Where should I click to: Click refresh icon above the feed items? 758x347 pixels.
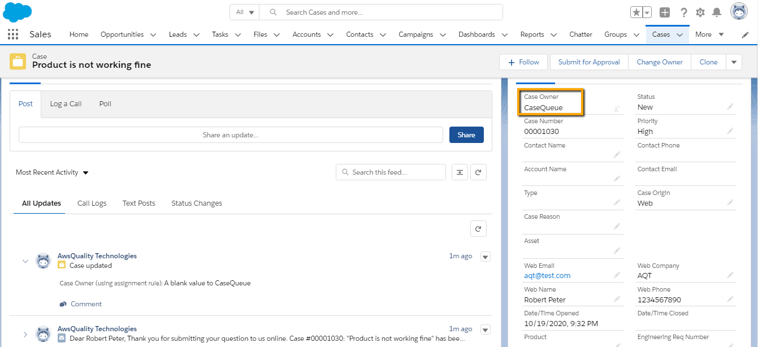point(478,228)
